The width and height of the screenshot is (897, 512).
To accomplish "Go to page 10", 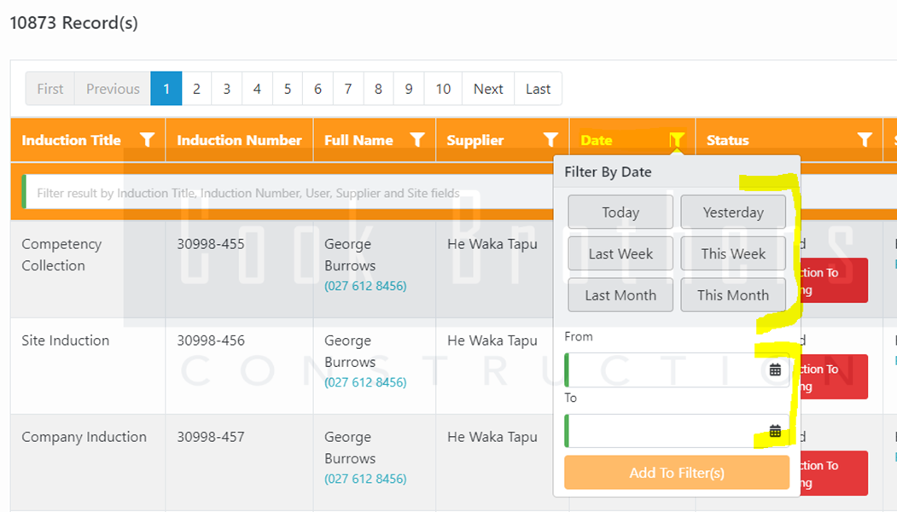I will click(x=443, y=89).
